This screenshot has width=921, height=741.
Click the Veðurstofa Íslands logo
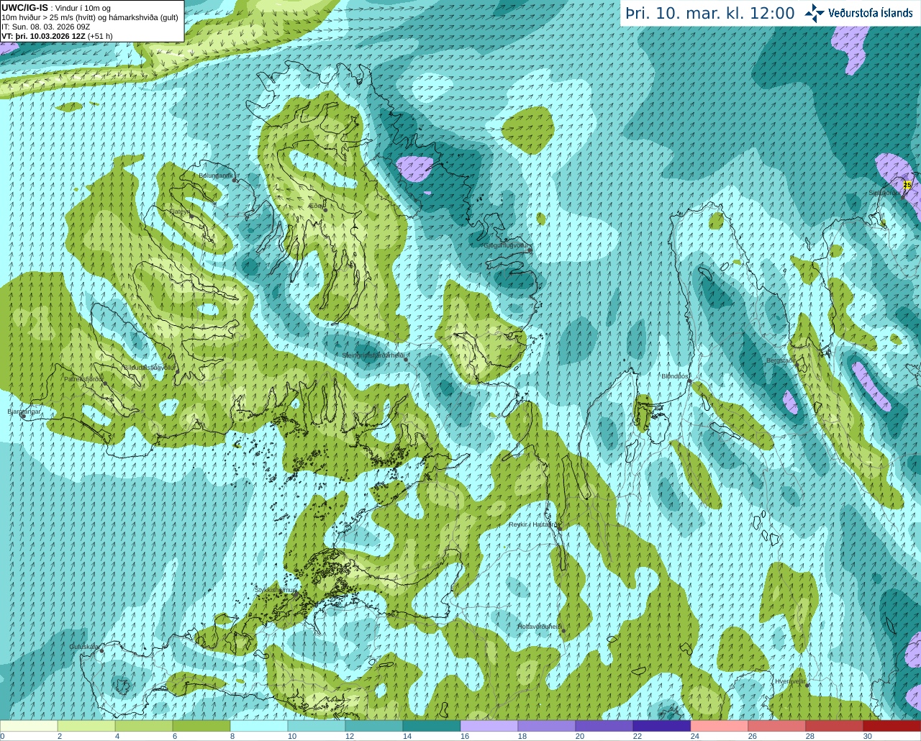pos(860,13)
